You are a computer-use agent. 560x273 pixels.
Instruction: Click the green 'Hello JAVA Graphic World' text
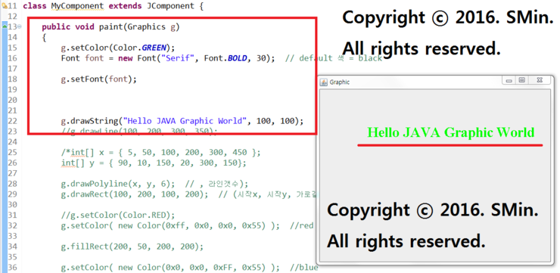point(451,132)
